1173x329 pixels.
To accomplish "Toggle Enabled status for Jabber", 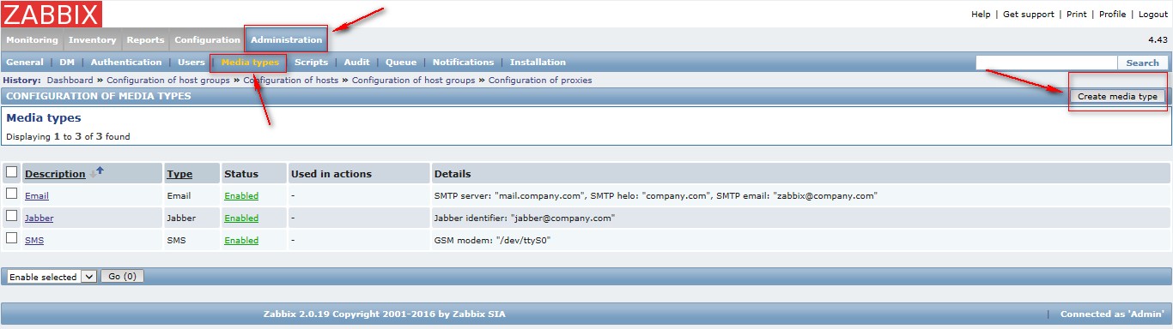I will coord(241,218).
